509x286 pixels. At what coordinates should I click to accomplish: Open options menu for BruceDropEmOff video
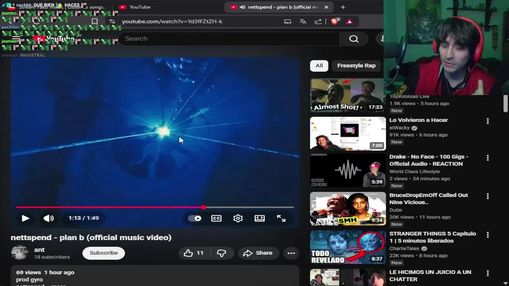tap(488, 196)
